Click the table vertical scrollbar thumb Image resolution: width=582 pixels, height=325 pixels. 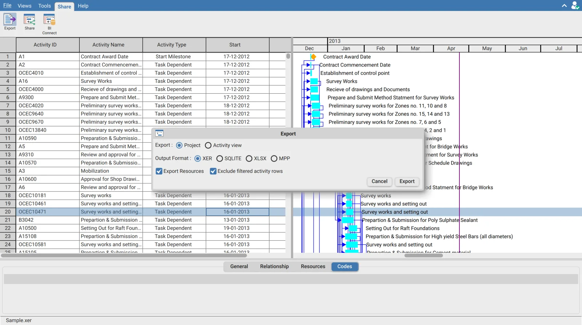tap(288, 56)
